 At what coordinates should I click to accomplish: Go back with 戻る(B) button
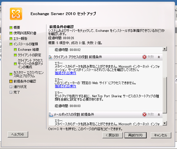[x=113, y=135]
